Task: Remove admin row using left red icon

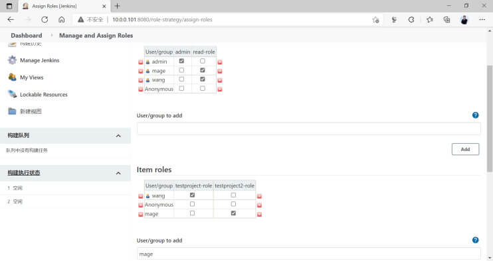Action: tap(141, 62)
